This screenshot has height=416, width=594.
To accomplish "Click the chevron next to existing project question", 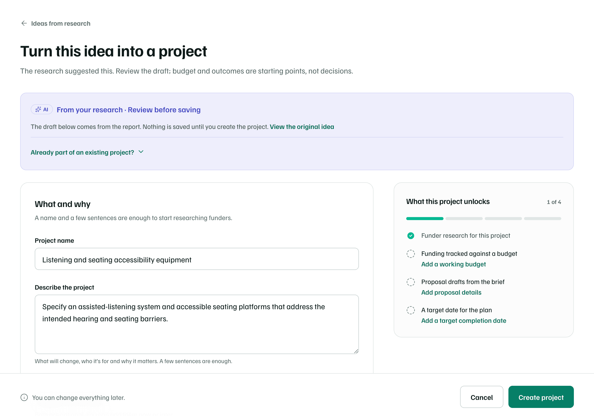I will coord(141,152).
